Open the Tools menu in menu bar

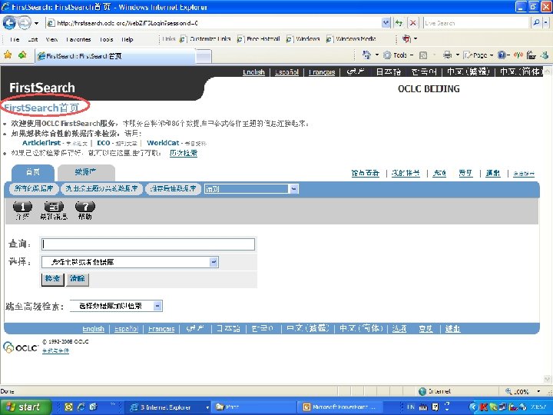106,39
